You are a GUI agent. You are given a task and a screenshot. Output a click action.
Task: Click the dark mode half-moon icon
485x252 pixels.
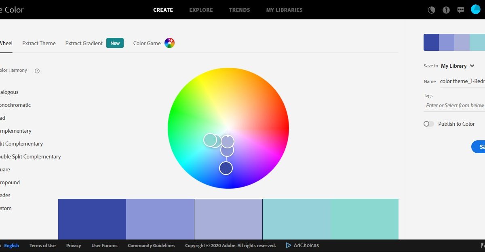pos(432,10)
